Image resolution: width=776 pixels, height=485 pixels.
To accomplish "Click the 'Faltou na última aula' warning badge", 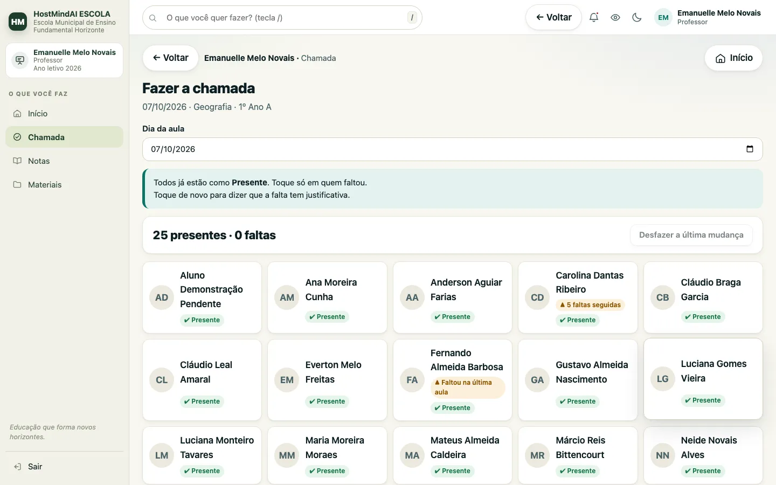I will (x=468, y=387).
